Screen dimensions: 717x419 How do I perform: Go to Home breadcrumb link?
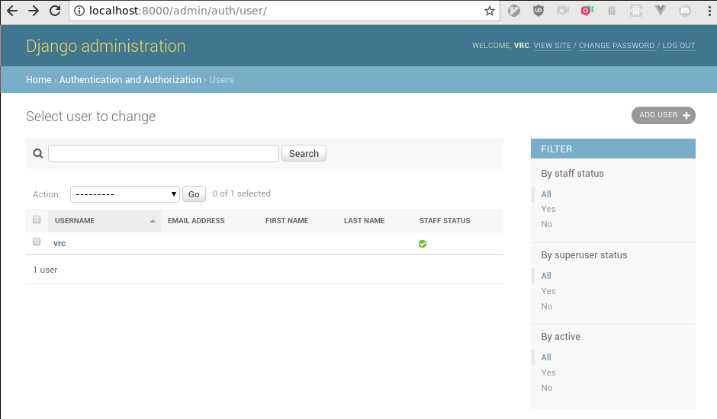(x=38, y=79)
